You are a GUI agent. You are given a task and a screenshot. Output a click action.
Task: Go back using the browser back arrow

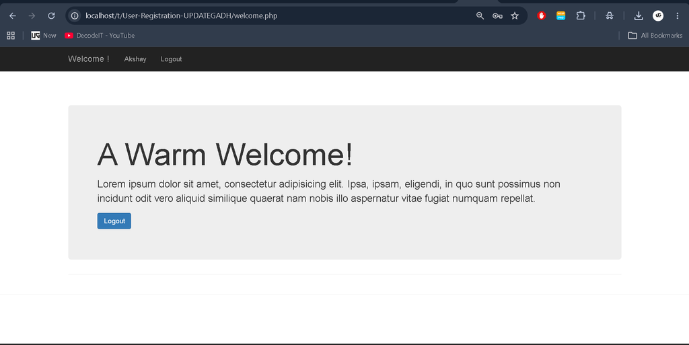(13, 15)
